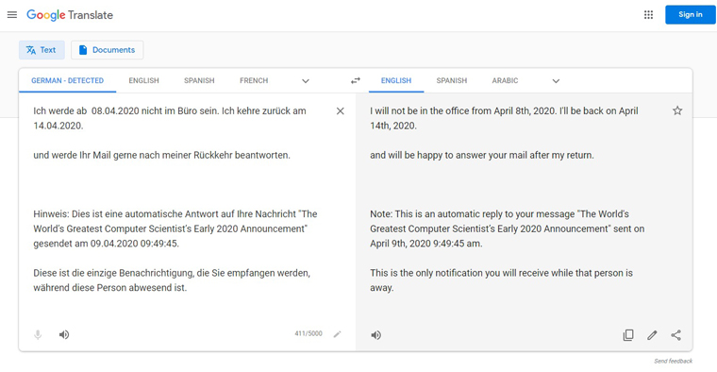This screenshot has width=717, height=372.
Task: Open the handwriting input pencil tool
Action: [x=338, y=334]
